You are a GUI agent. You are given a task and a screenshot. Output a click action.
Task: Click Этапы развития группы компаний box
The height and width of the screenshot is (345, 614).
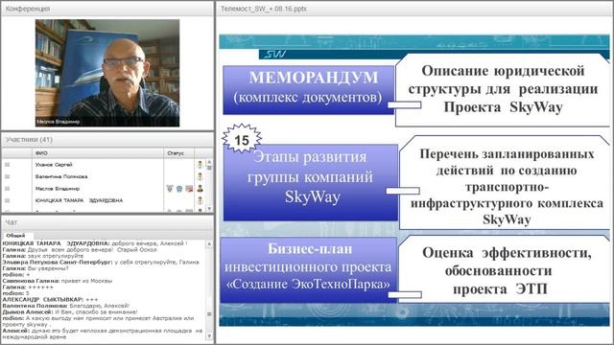click(311, 182)
